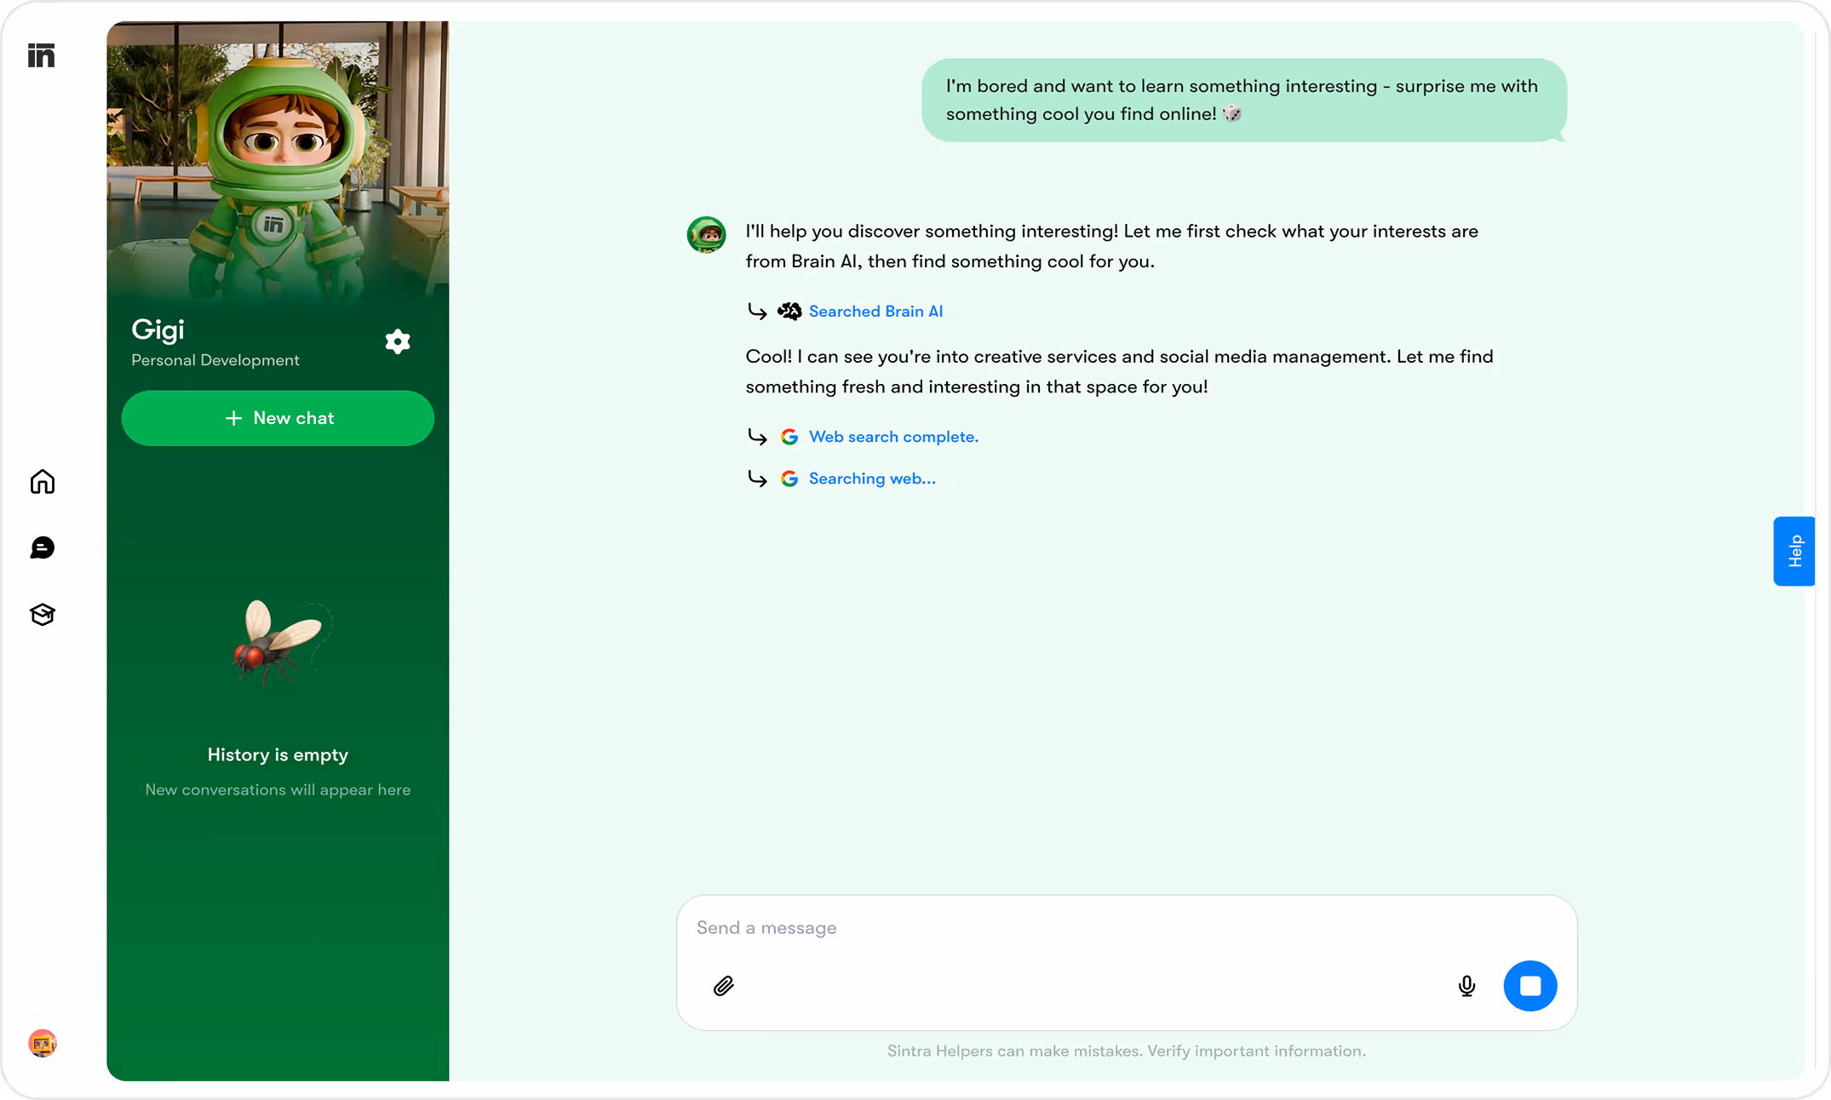Activate the microphone voice input
1831x1100 pixels.
point(1467,986)
